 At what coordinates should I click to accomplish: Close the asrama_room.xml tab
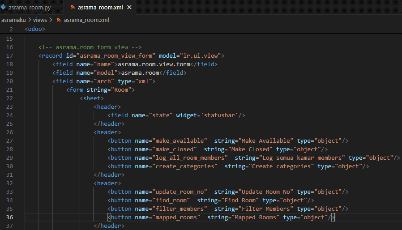click(129, 8)
